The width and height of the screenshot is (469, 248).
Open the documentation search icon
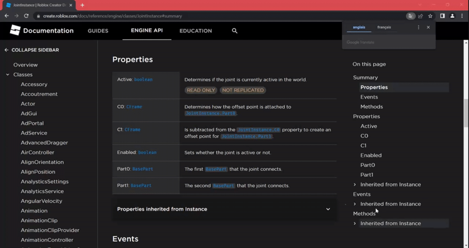tap(234, 31)
